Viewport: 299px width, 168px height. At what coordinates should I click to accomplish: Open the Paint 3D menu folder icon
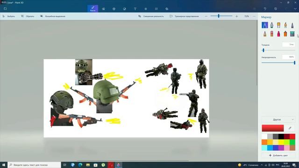(x=5, y=9)
